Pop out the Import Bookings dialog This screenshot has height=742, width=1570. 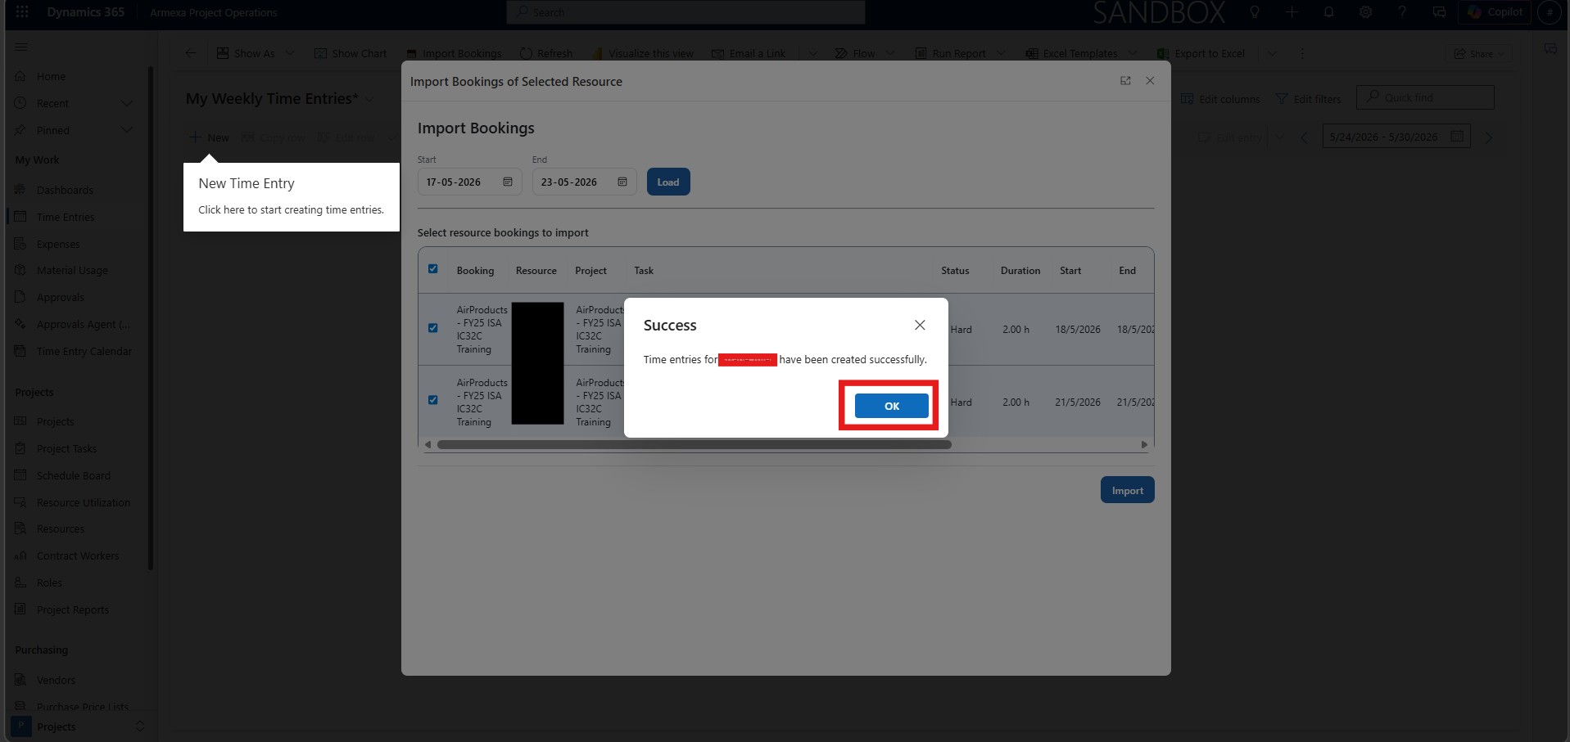pyautogui.click(x=1125, y=81)
